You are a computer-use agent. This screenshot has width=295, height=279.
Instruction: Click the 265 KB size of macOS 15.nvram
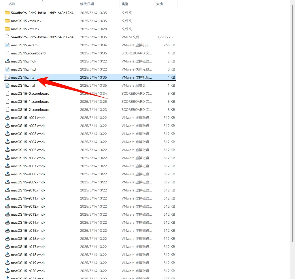[169, 45]
